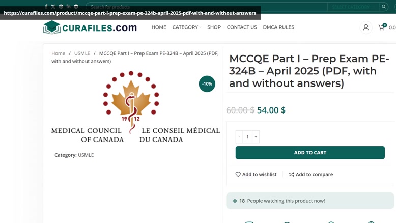Open the Telegram social icon

pyautogui.click(x=76, y=7)
